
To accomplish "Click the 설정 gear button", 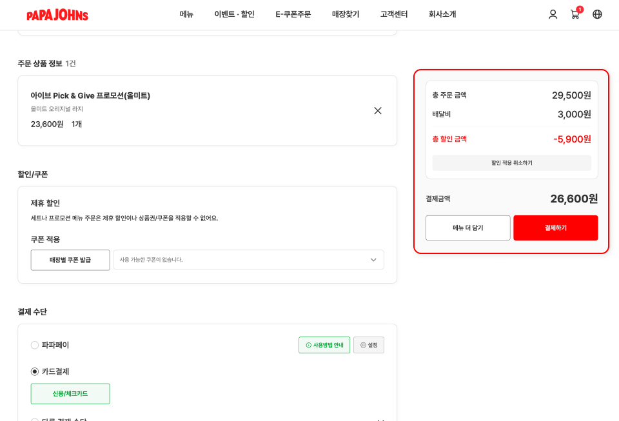I will pos(369,345).
